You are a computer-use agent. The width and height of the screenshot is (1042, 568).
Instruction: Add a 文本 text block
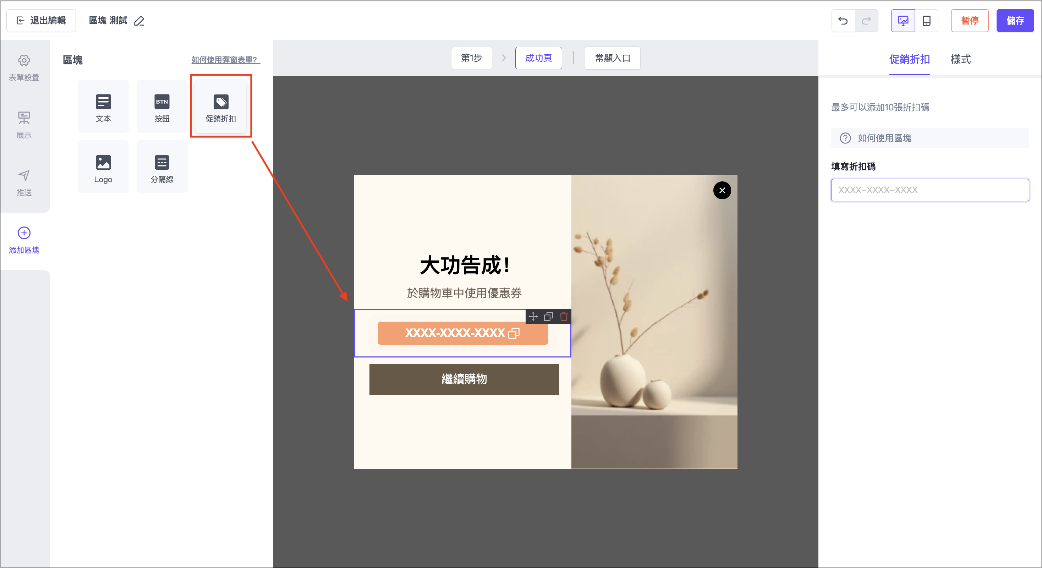click(x=103, y=106)
